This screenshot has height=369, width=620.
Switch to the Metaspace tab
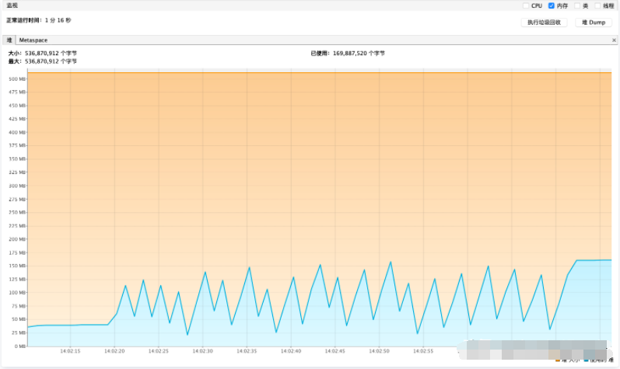point(33,40)
